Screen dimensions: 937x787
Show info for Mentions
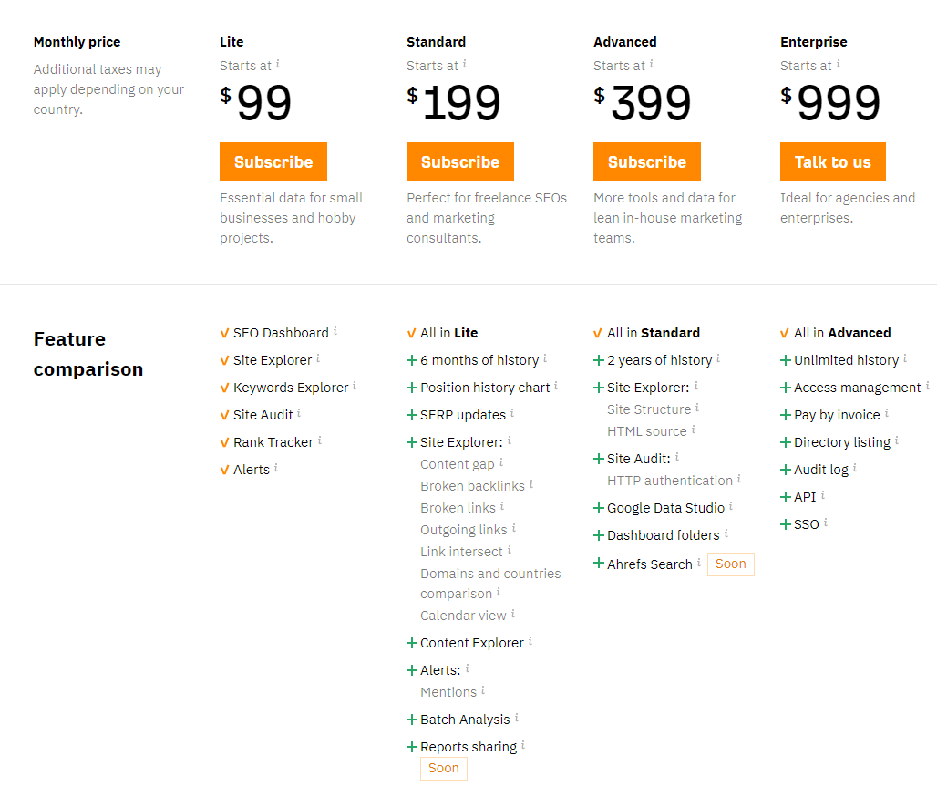tap(483, 689)
